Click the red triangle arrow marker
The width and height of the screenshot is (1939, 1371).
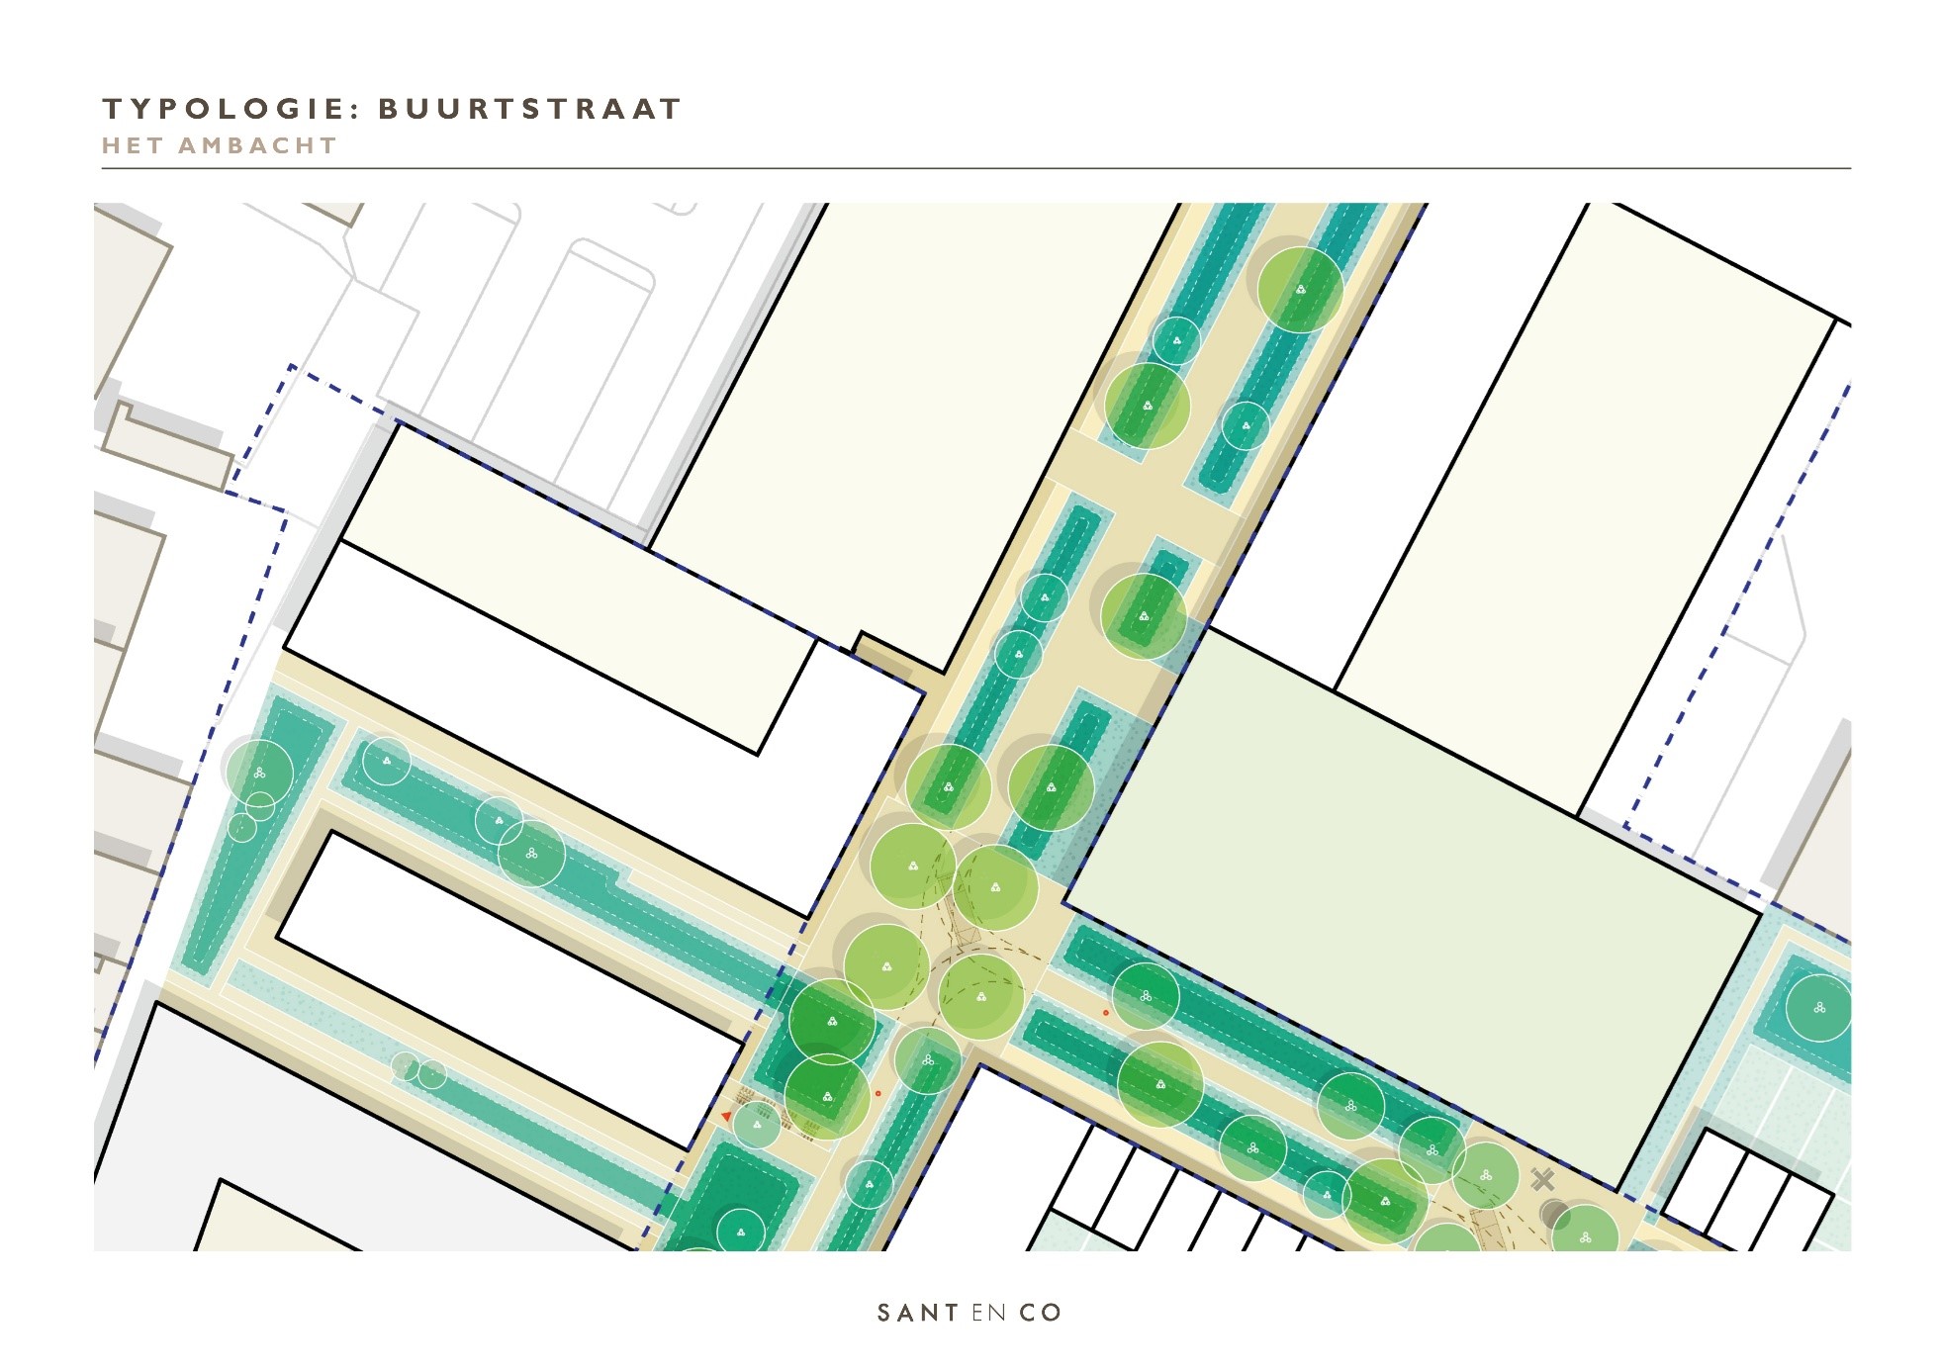click(726, 1116)
